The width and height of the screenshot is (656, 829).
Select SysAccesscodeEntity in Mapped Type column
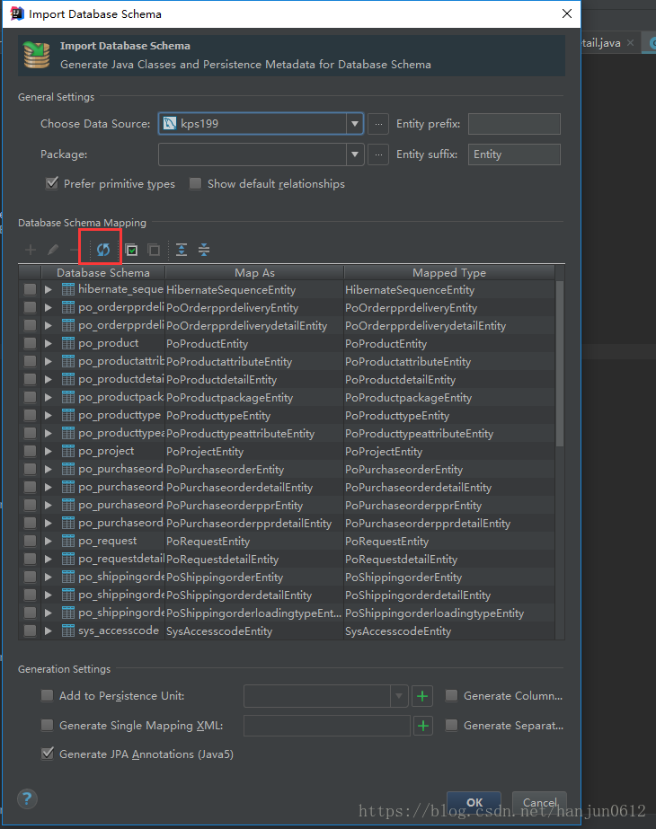point(398,631)
